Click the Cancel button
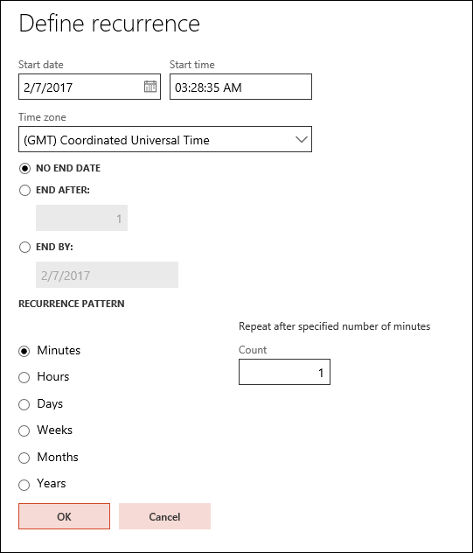Screen dimensions: 473x553 (x=164, y=516)
